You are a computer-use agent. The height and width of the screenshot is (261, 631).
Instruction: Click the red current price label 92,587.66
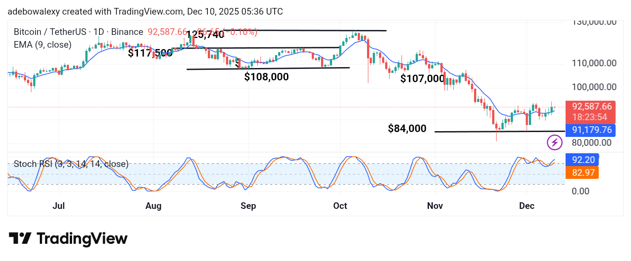click(x=592, y=106)
